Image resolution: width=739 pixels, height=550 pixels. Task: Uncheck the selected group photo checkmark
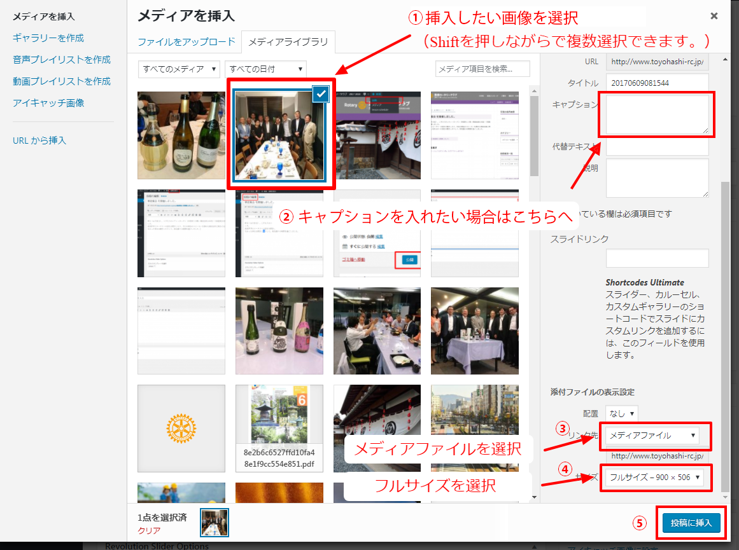click(321, 94)
